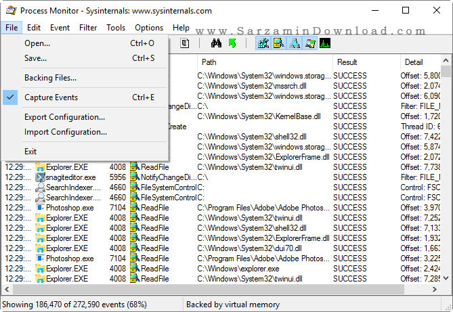Select path C:\Windows\explorer.exe
The height and width of the screenshot is (312, 453).
pos(238,269)
